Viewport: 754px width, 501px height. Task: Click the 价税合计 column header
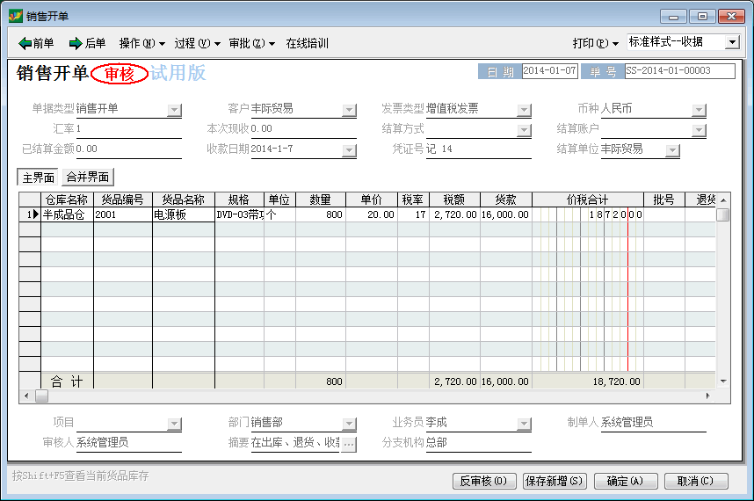588,200
